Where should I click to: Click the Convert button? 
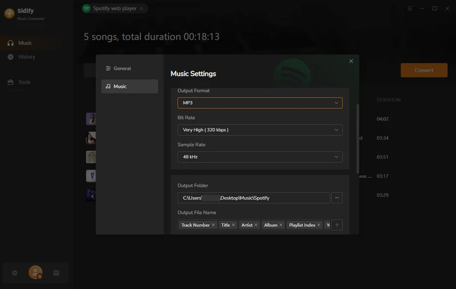[424, 70]
